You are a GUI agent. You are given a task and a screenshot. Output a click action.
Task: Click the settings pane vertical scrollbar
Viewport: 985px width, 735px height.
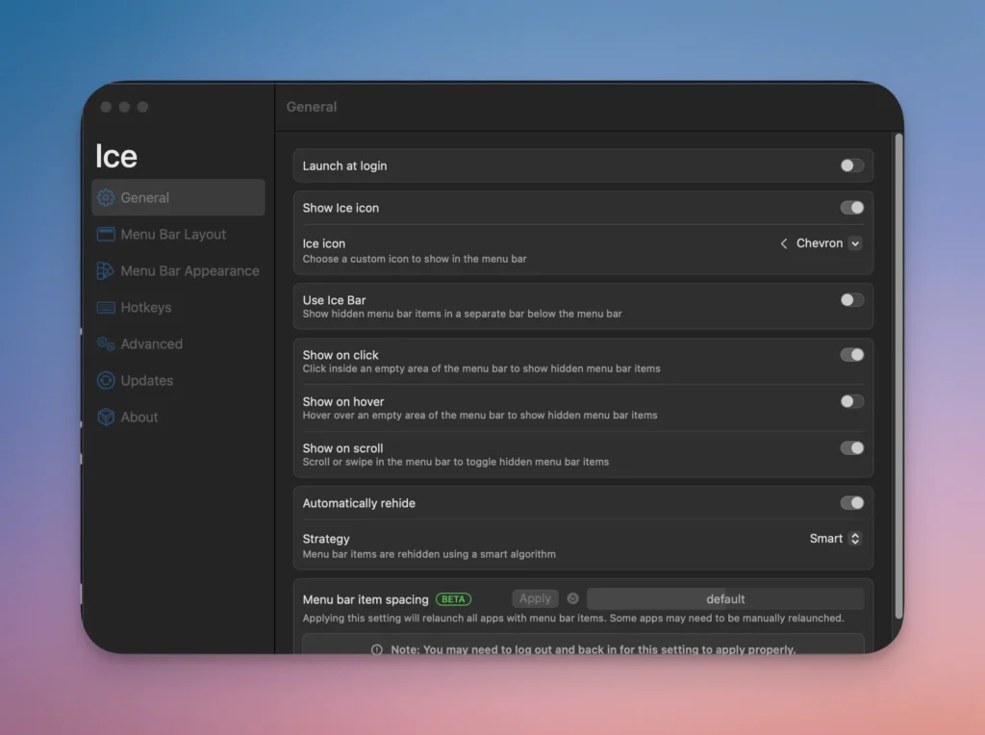pos(898,375)
